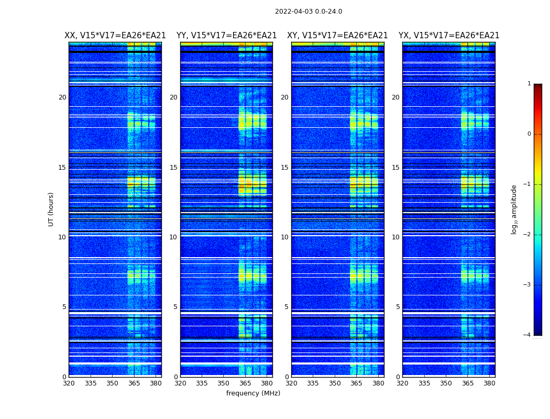Click the XY panel title text
This screenshot has width=550, height=419.
tap(337, 36)
